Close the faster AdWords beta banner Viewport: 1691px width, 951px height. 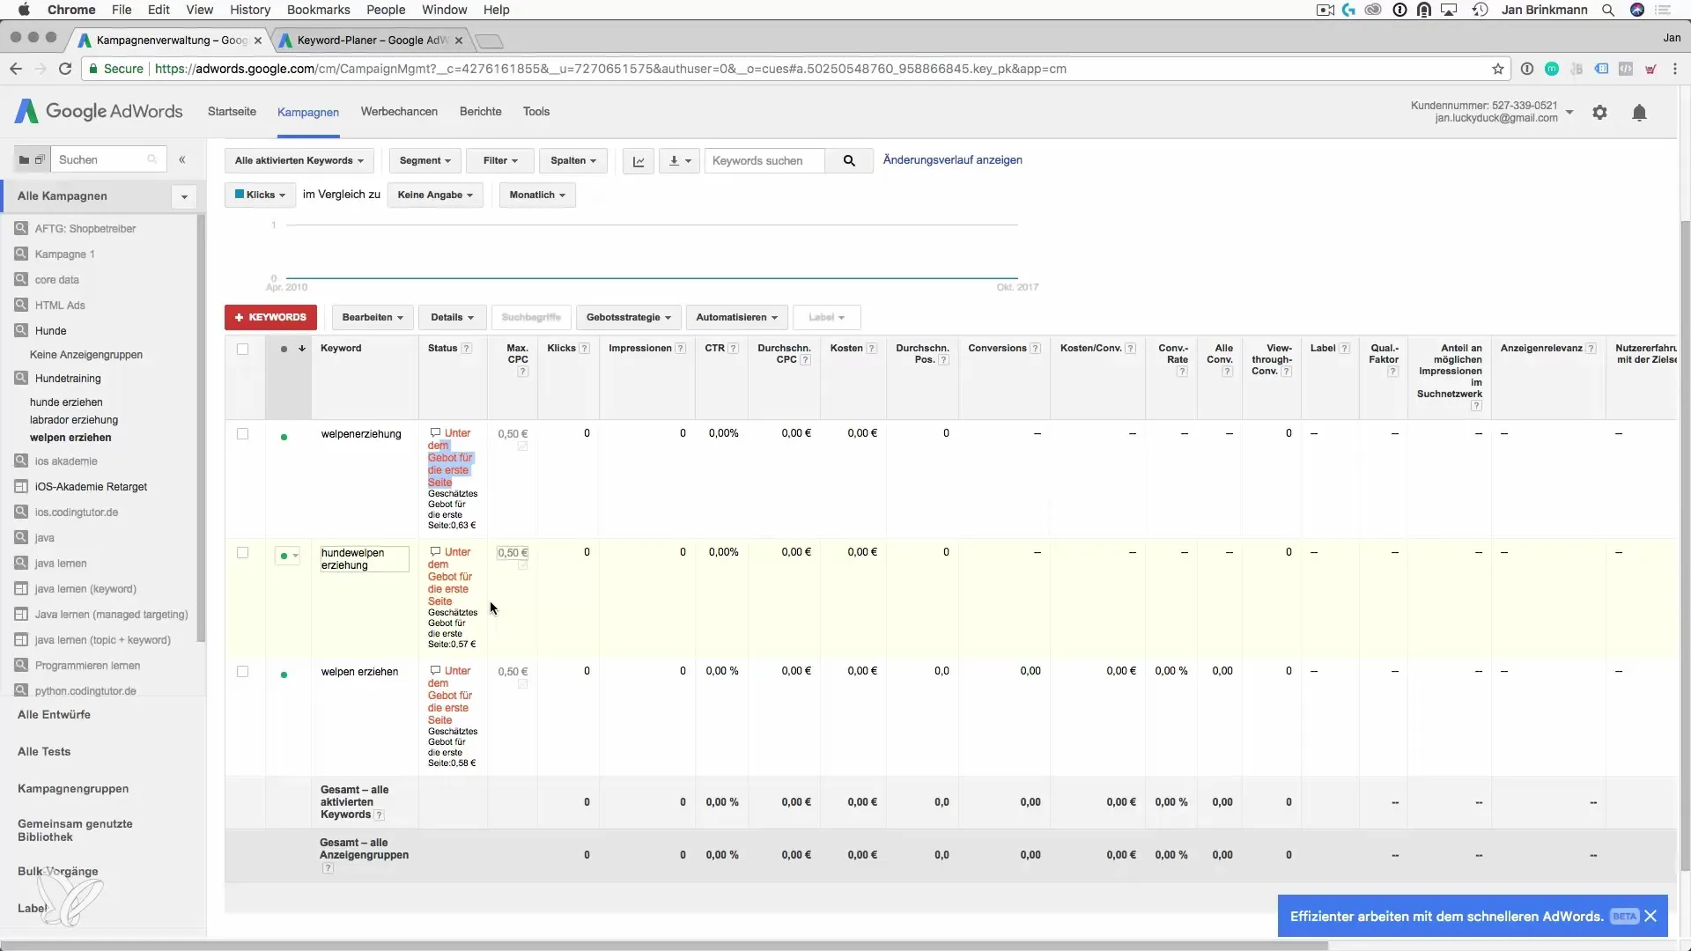click(x=1650, y=916)
